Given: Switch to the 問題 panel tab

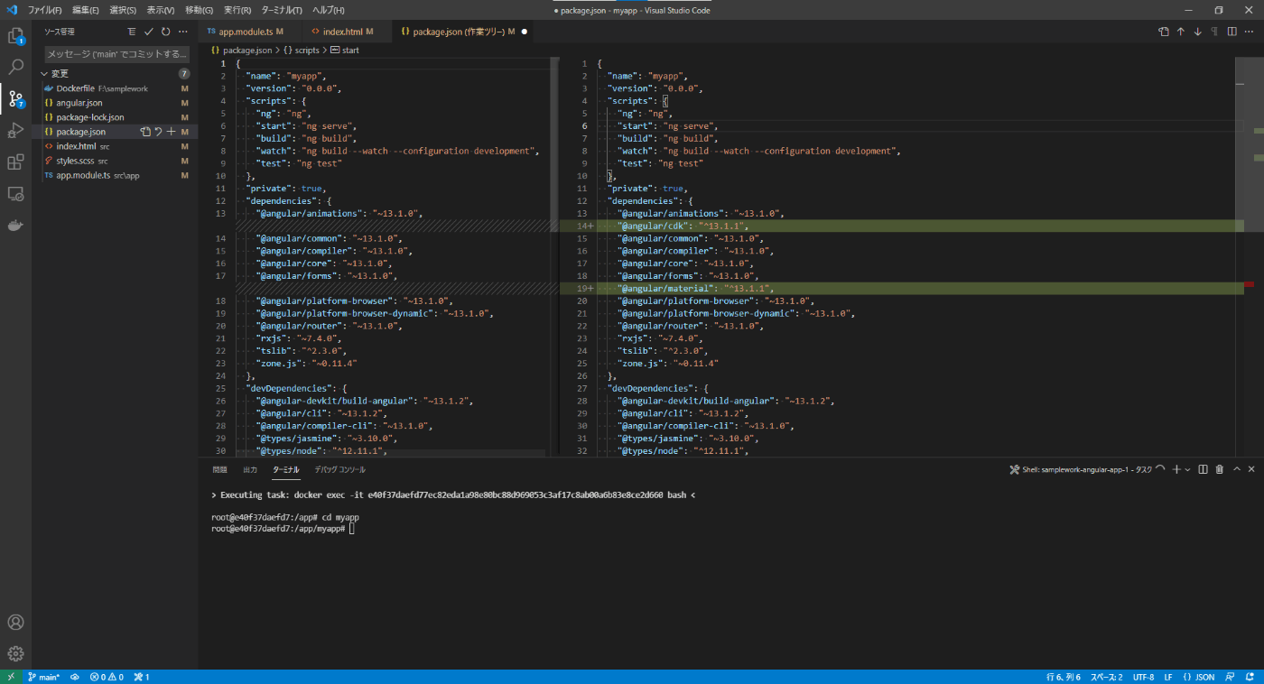Looking at the screenshot, I should (x=219, y=469).
